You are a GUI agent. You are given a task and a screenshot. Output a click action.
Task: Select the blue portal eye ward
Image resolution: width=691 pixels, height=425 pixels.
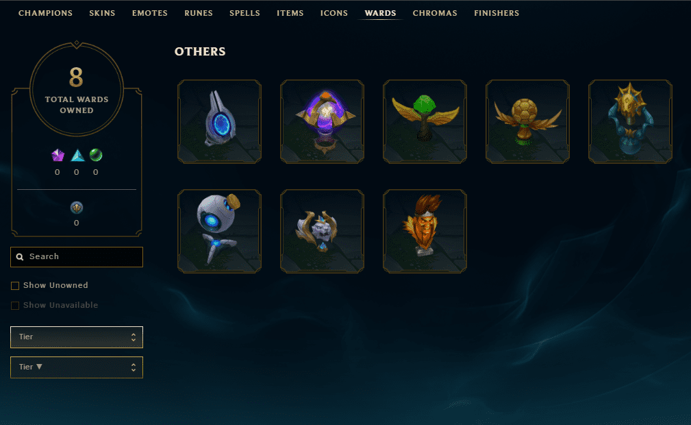pos(219,121)
